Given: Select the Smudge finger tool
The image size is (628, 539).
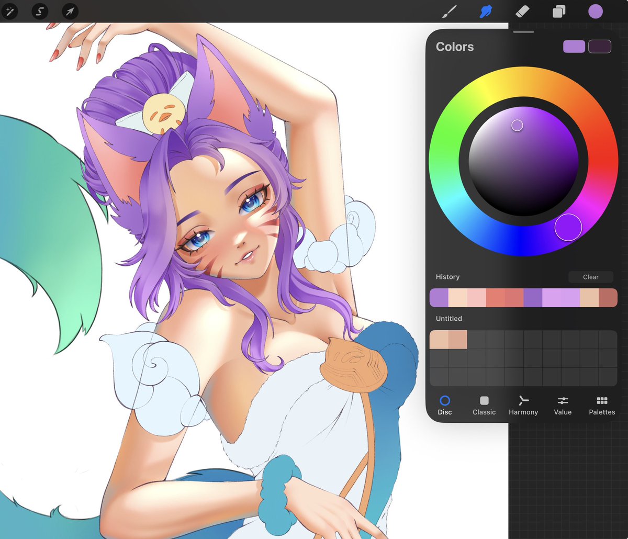Looking at the screenshot, I should (x=486, y=11).
